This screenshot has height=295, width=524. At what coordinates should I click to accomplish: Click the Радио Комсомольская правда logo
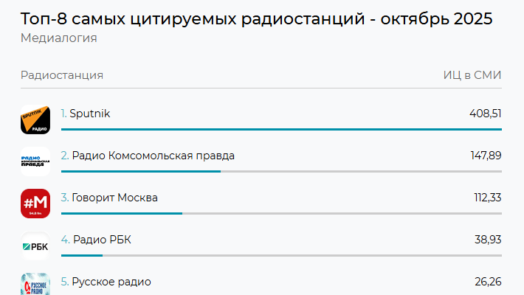tap(35, 162)
